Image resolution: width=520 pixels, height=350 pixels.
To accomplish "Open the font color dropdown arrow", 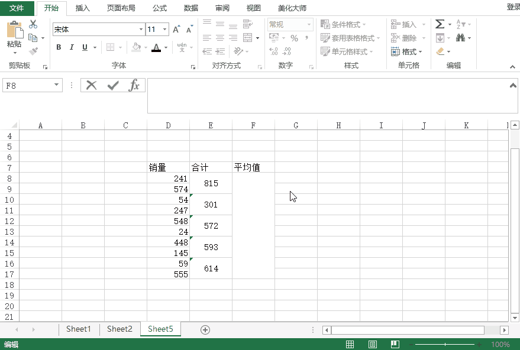I will (x=166, y=47).
